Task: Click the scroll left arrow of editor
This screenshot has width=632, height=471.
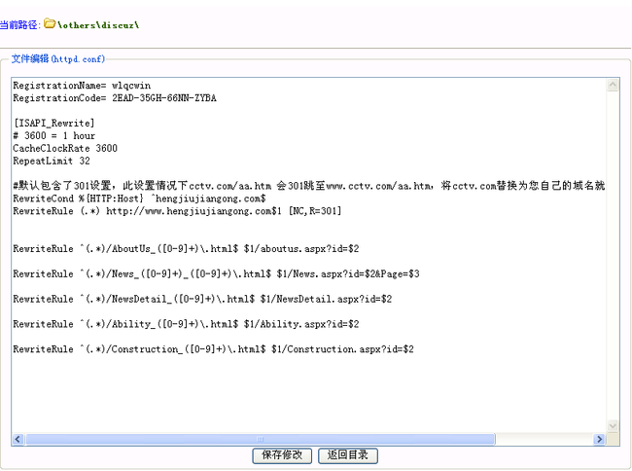Action: 18,439
